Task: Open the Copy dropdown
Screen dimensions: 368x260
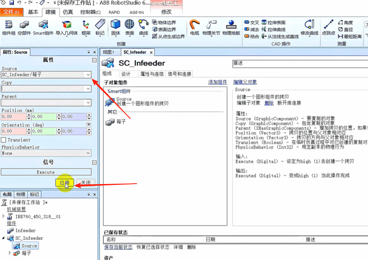Action: click(88, 89)
